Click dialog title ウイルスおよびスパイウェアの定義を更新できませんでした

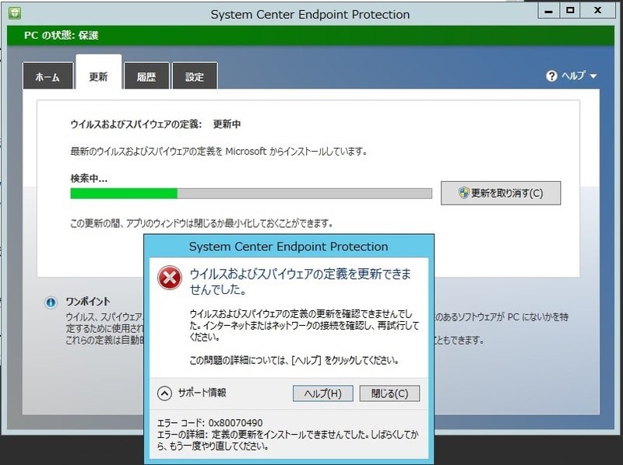coord(301,281)
